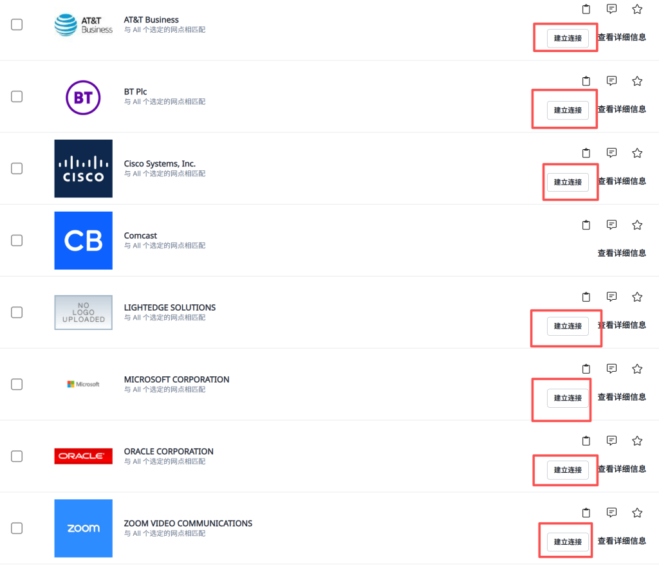Viewport: 659px width, 568px height.
Task: Favorite LIGHTEDGE SOLUTIONS with star icon
Action: click(x=637, y=297)
